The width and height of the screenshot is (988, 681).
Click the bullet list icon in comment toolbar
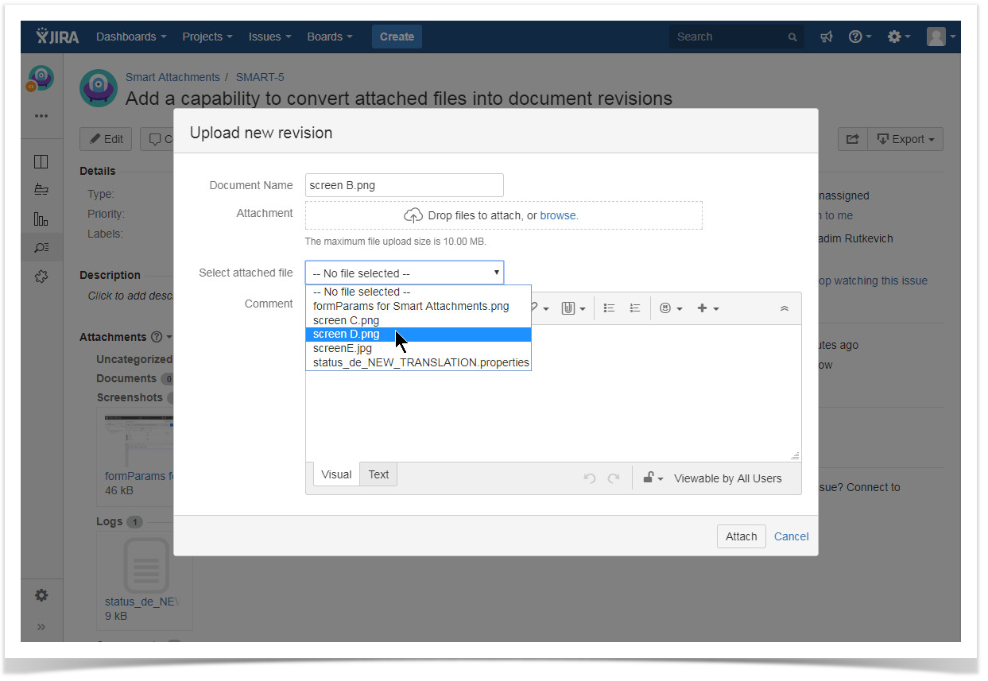609,308
